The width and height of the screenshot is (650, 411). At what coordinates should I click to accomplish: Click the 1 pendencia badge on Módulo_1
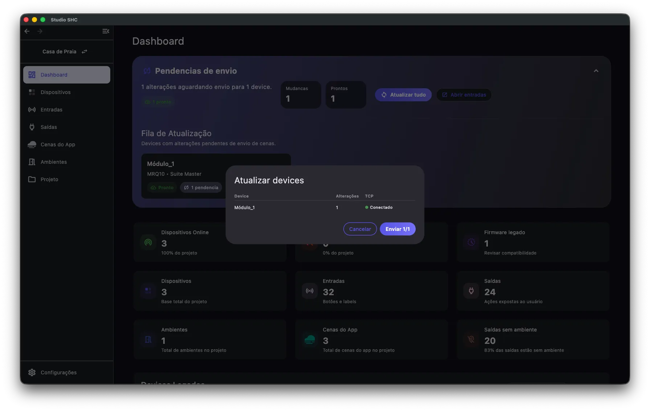(x=201, y=187)
